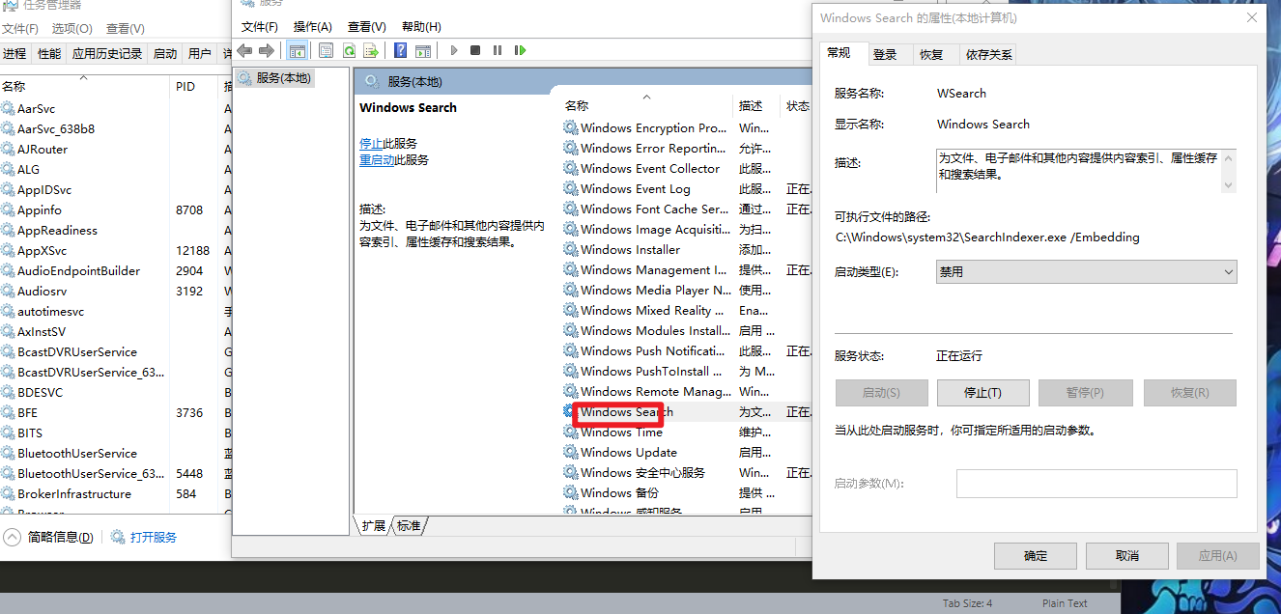Screen dimensions: 1281x614
Task: Click into the 启动参数(M) input field
Action: click(x=1096, y=484)
